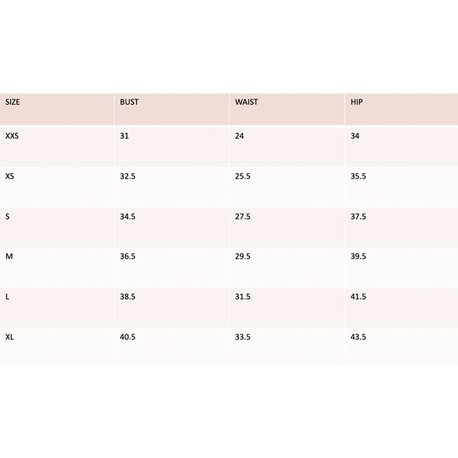Click the L size row label
458x458 pixels.
tap(7, 297)
